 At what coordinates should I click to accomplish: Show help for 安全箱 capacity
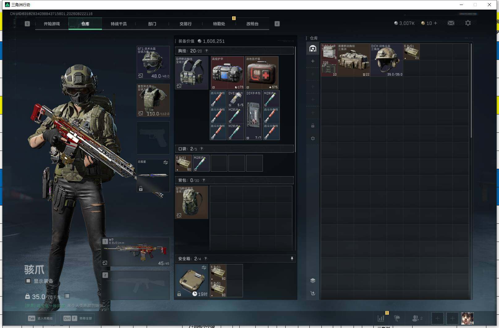click(x=206, y=259)
